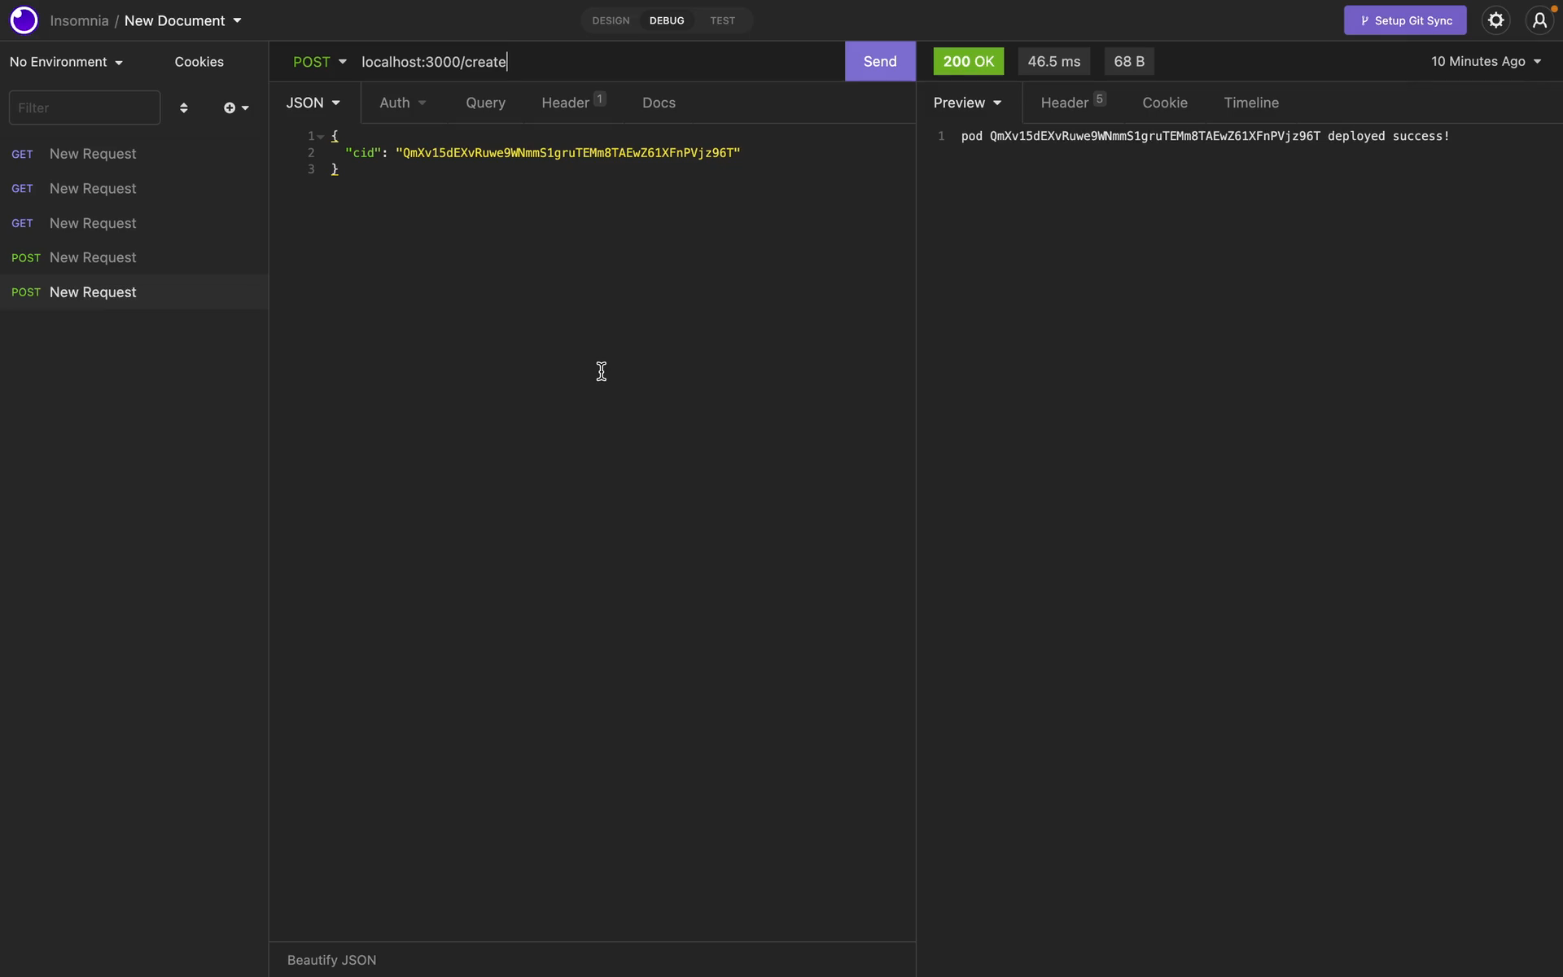This screenshot has height=977, width=1563.
Task: Select the third GET New Request
Action: [134, 223]
